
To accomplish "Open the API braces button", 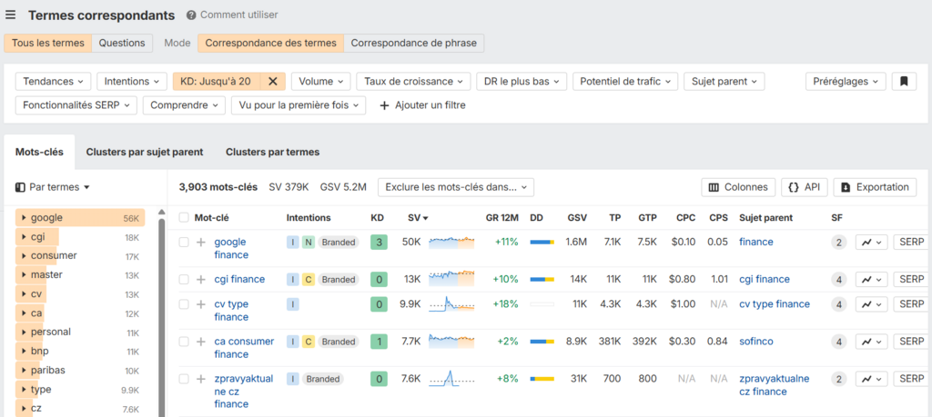I will (x=805, y=187).
